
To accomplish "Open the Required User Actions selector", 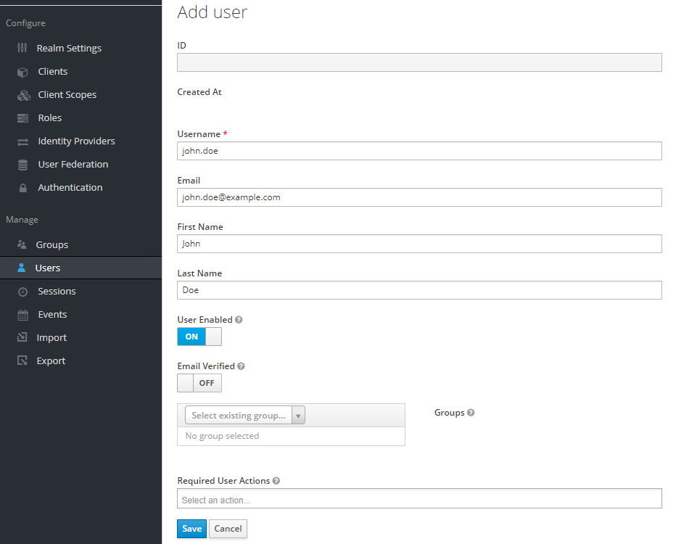I will point(419,499).
